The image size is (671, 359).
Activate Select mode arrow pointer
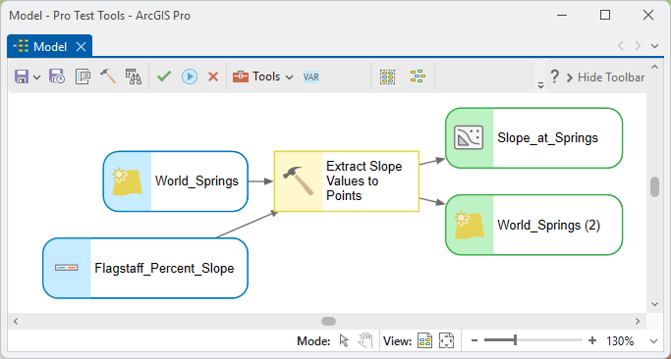pos(344,340)
